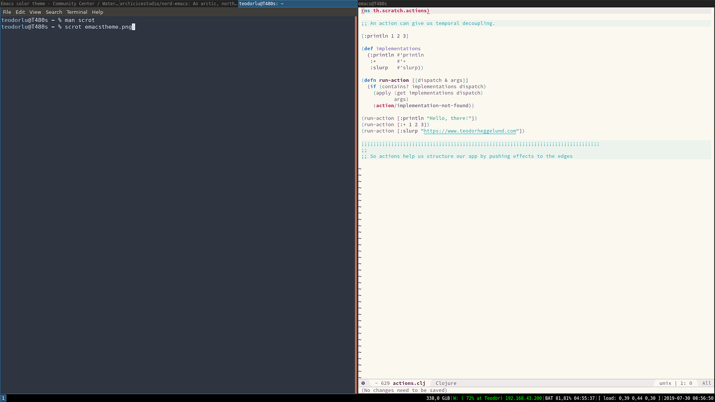715x402 pixels.
Task: Click the temporal decoupling comment line
Action: (x=428, y=23)
